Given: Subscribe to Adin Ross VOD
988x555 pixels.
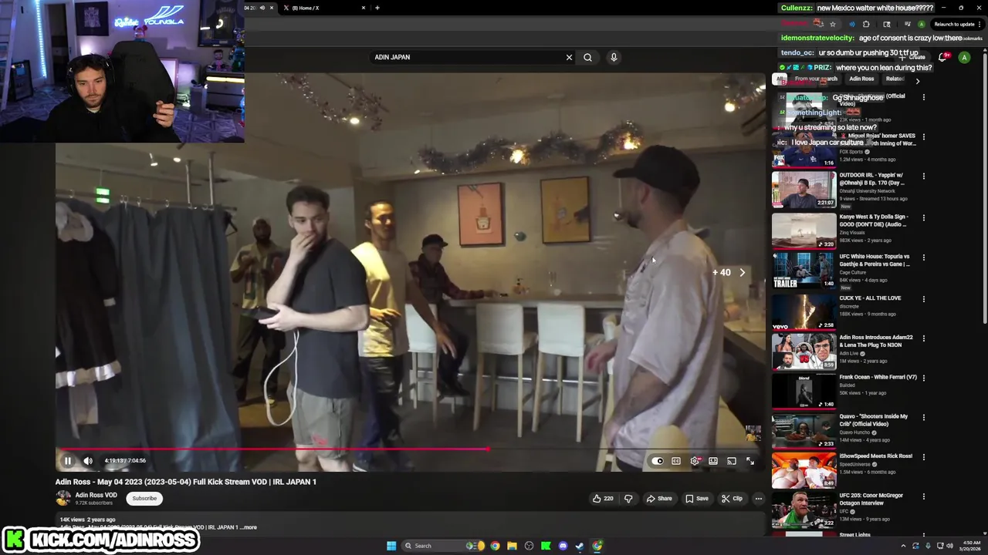Looking at the screenshot, I should pos(144,499).
